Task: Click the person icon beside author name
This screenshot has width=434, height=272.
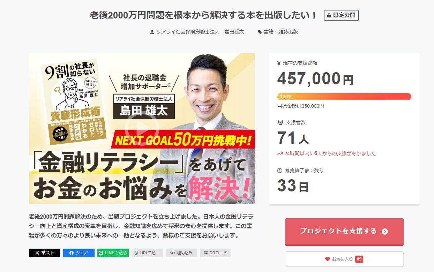Action: 152,32
